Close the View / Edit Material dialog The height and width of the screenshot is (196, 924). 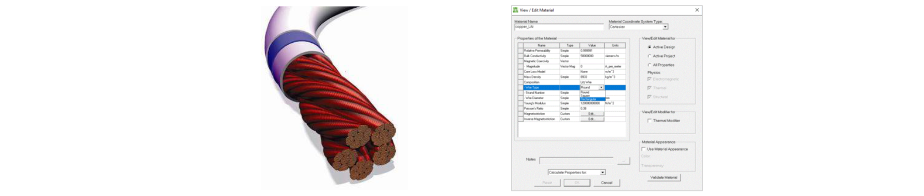(697, 10)
